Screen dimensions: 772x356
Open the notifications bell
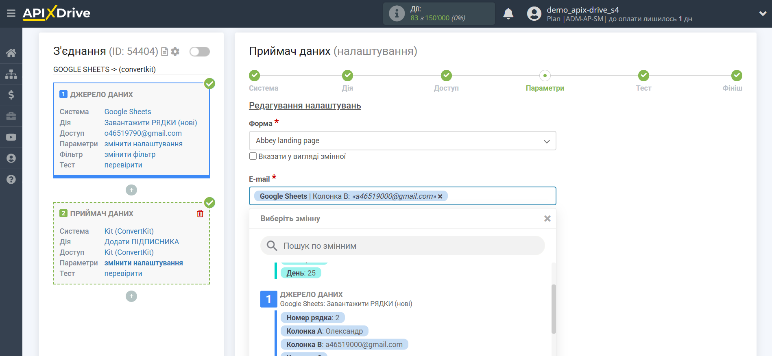point(508,14)
